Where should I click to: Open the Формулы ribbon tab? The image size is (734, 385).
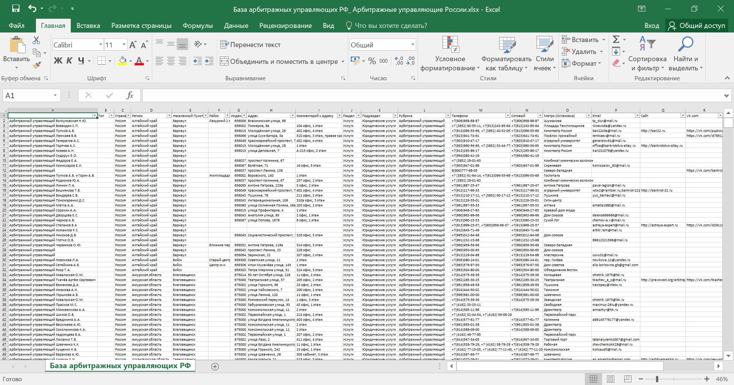[x=197, y=26]
